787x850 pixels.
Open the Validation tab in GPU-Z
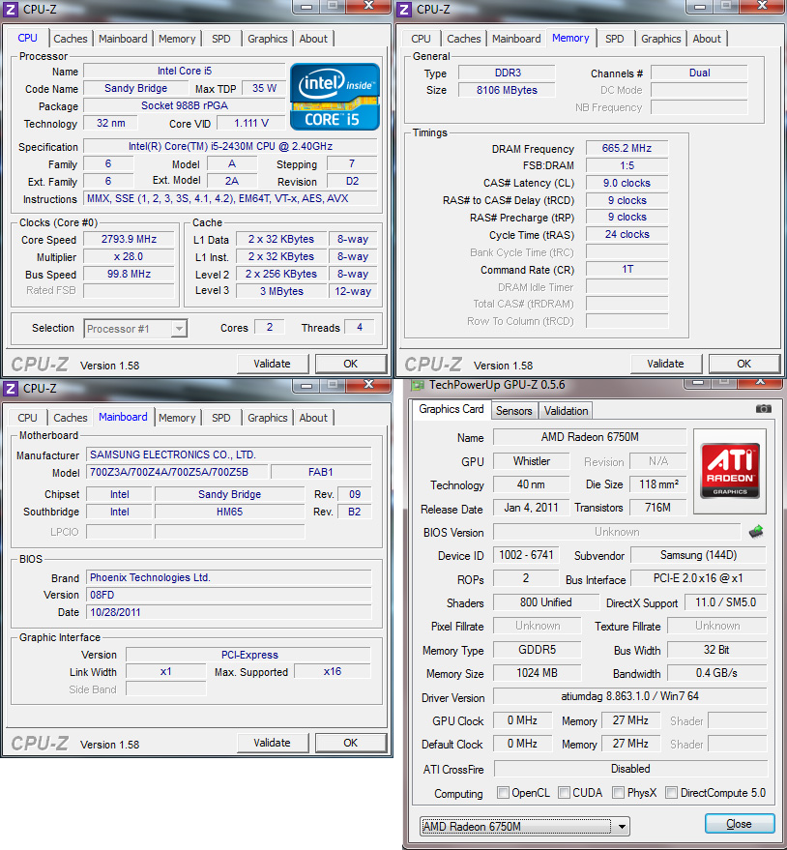coord(566,411)
